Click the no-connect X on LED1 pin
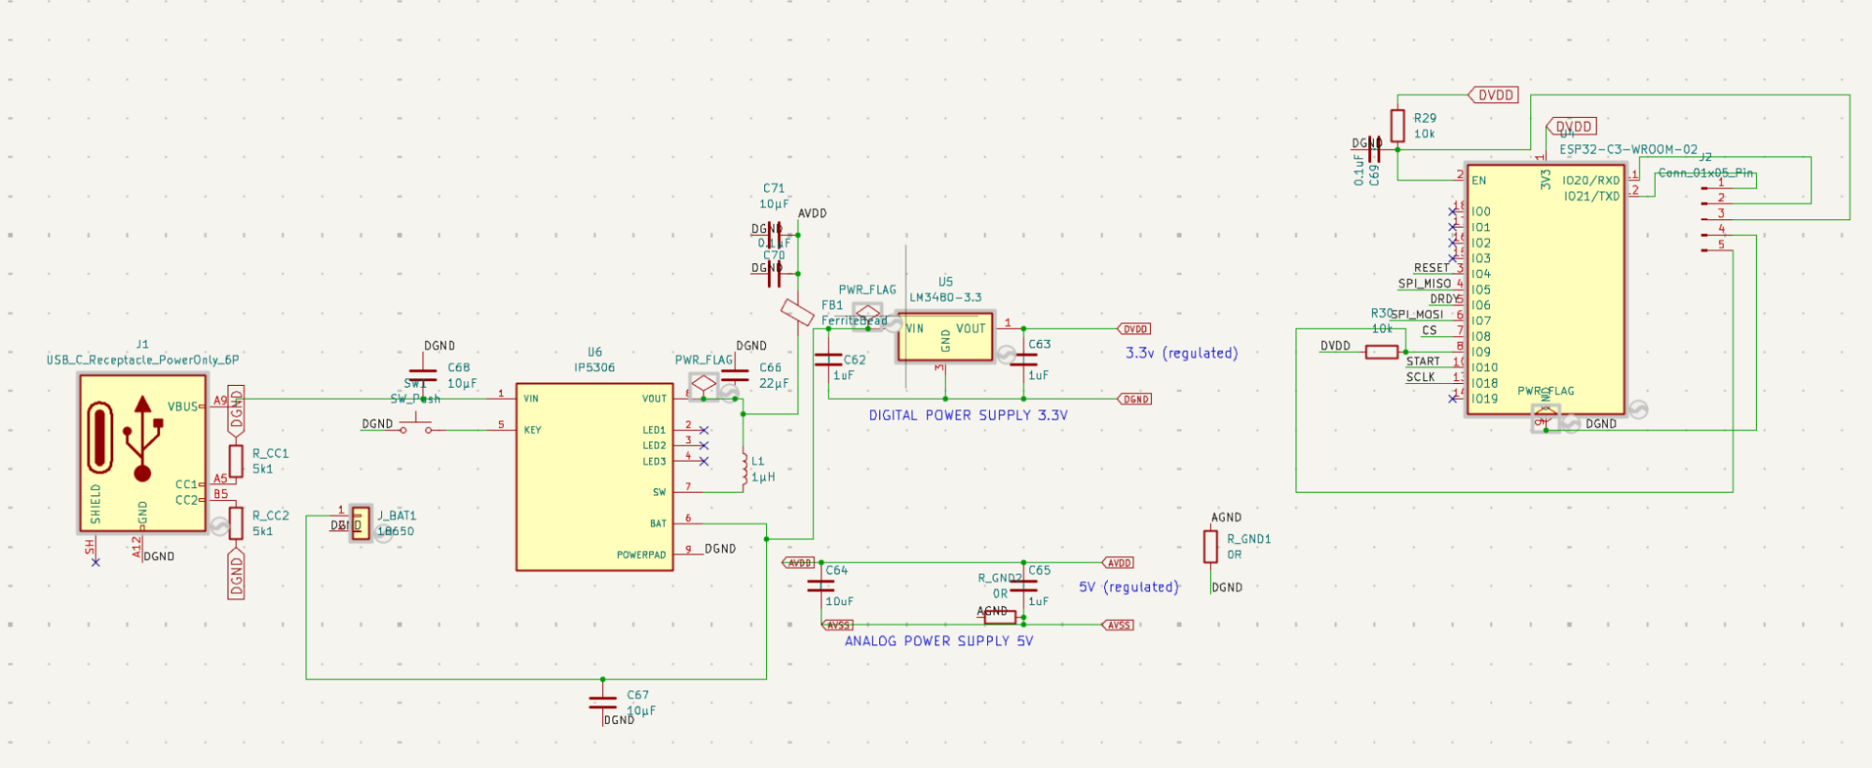Viewport: 1872px width, 768px height. 704,430
